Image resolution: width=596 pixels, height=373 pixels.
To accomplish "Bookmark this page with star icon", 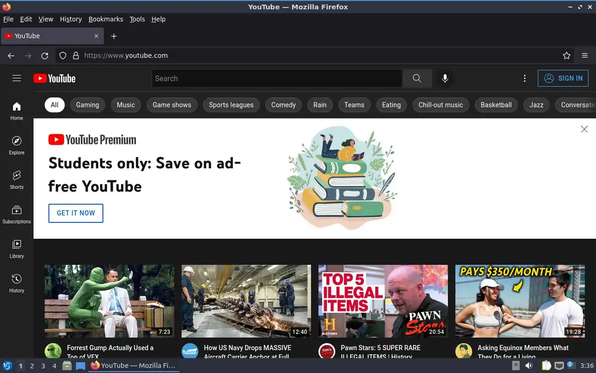I will [x=567, y=55].
